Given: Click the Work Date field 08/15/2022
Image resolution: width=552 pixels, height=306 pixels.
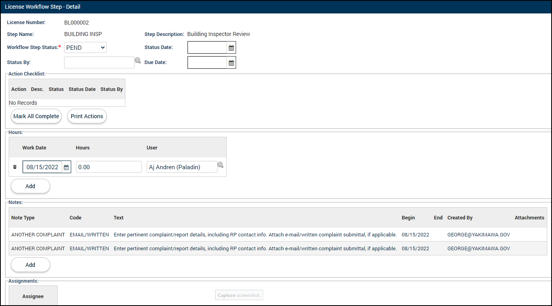Looking at the screenshot, I should tap(42, 167).
